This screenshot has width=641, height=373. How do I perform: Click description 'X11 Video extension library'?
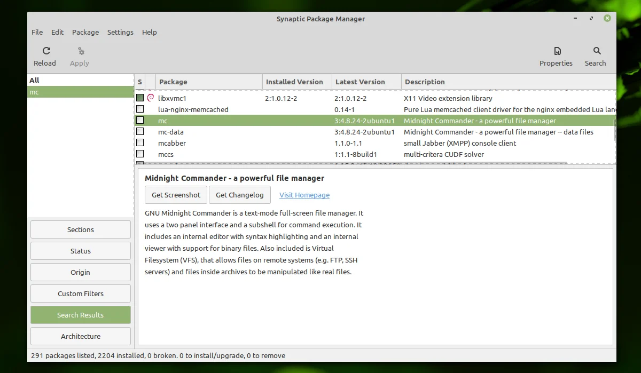448,98
